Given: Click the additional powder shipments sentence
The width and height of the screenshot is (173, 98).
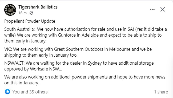Looking at the screenshot, I should coord(85,80).
